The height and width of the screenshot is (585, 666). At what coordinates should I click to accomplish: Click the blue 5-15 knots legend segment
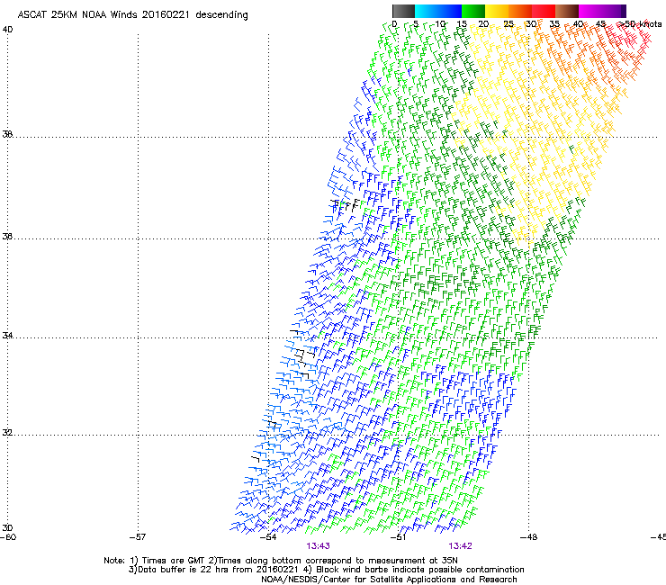click(438, 11)
